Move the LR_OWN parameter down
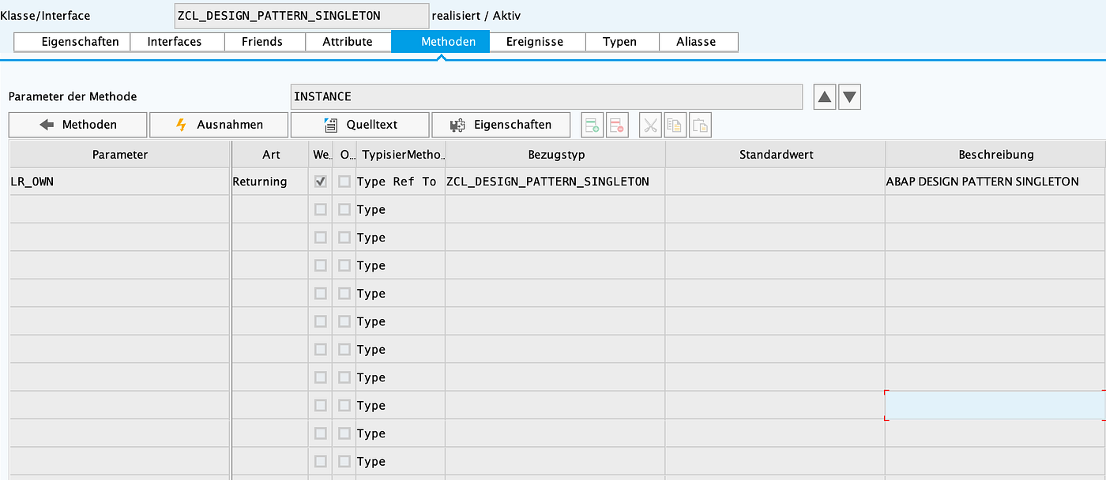This screenshot has width=1106, height=480. 849,96
